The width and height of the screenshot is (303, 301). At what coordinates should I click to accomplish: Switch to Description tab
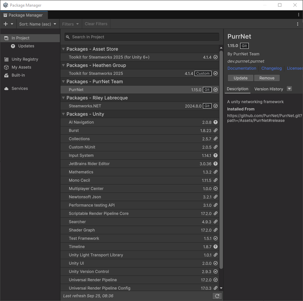pos(238,89)
